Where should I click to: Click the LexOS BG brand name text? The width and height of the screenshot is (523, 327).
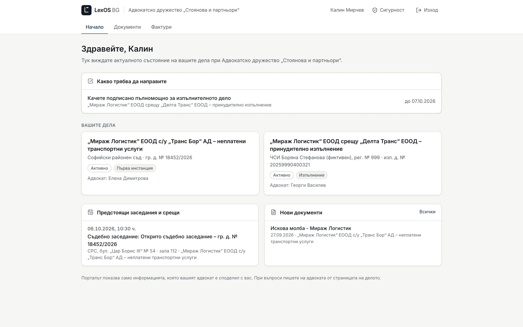(x=107, y=10)
